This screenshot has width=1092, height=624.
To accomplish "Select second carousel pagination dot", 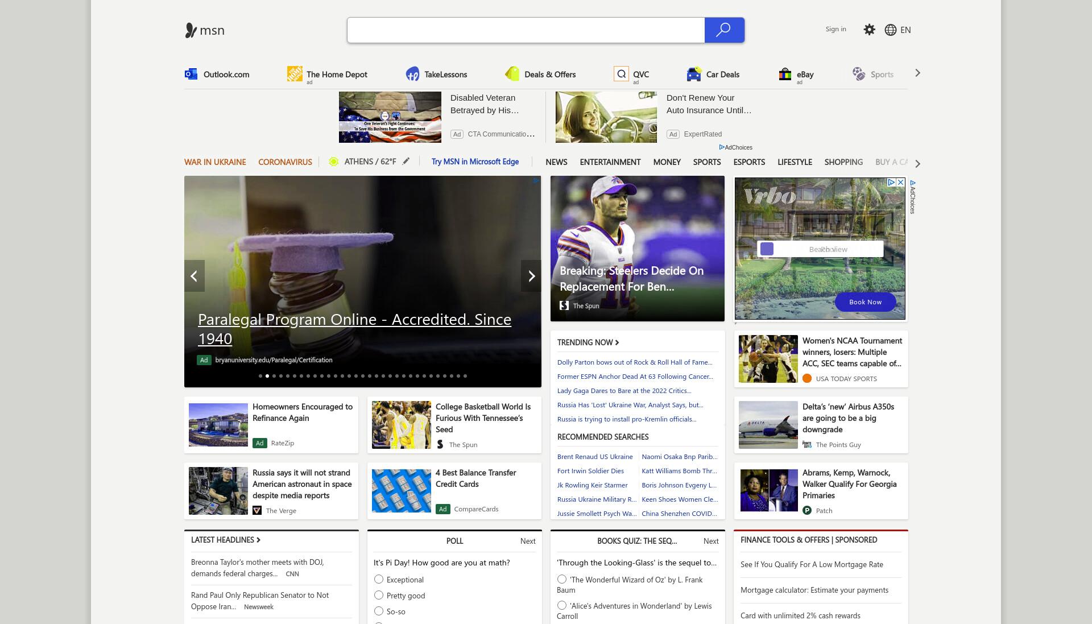I will [x=267, y=376].
